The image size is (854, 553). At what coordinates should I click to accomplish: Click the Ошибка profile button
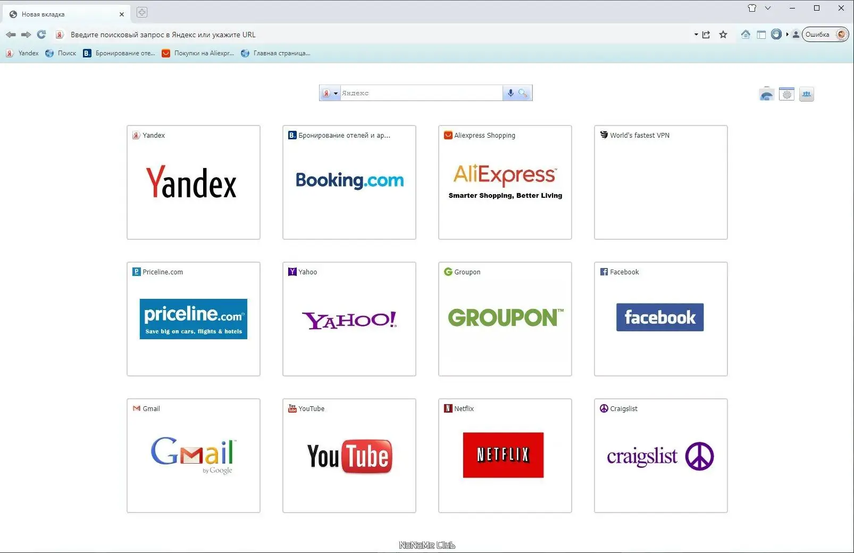coord(825,35)
